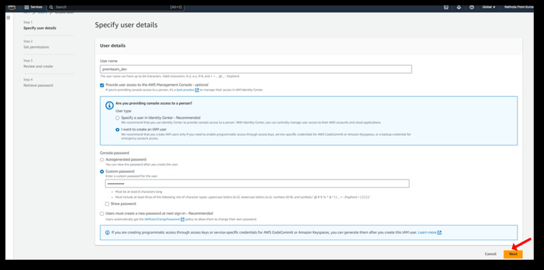
Task: Click the info icon in the console access box
Action: tap(109, 106)
